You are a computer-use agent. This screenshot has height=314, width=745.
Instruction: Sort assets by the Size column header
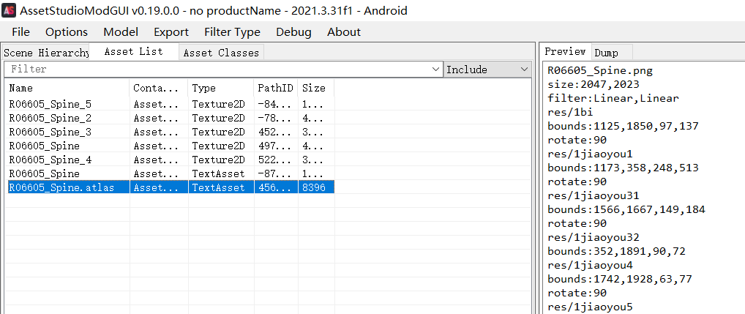315,88
